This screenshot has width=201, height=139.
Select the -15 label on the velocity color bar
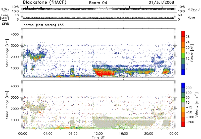pos(189,107)
